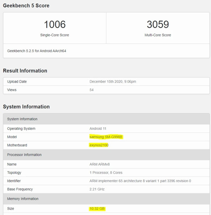Select the views count 54
The height and width of the screenshot is (215, 211).
(91, 90)
